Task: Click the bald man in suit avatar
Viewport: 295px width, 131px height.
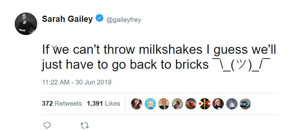Action: [x=164, y=104]
